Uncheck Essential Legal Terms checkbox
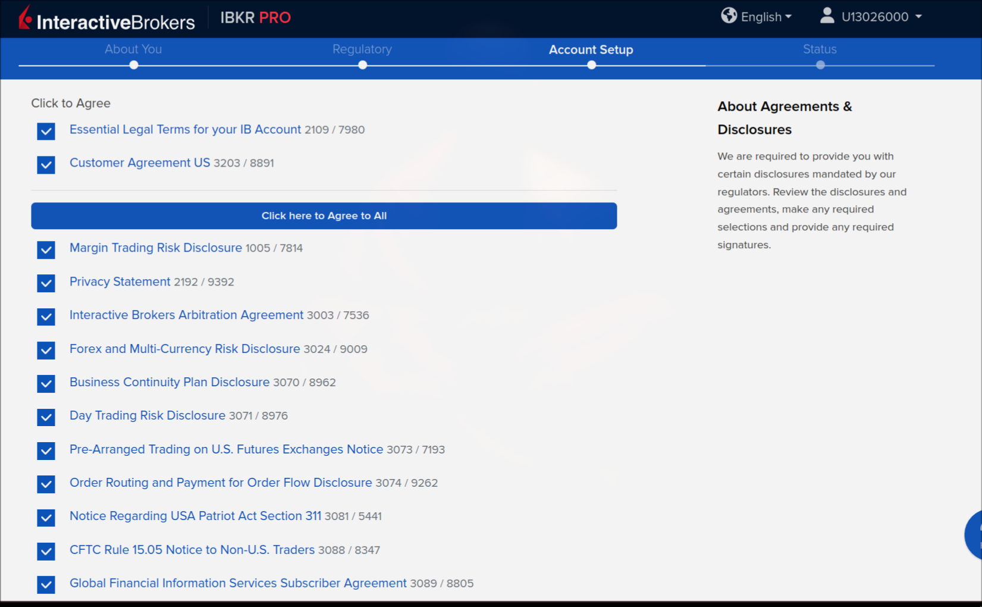 tap(46, 131)
